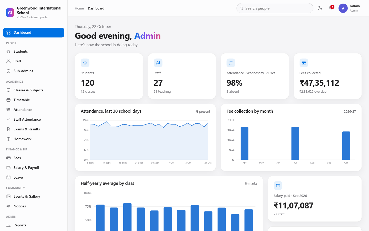Click the search magnifier icon
Image resolution: width=369 pixels, height=231 pixels.
tap(241, 8)
